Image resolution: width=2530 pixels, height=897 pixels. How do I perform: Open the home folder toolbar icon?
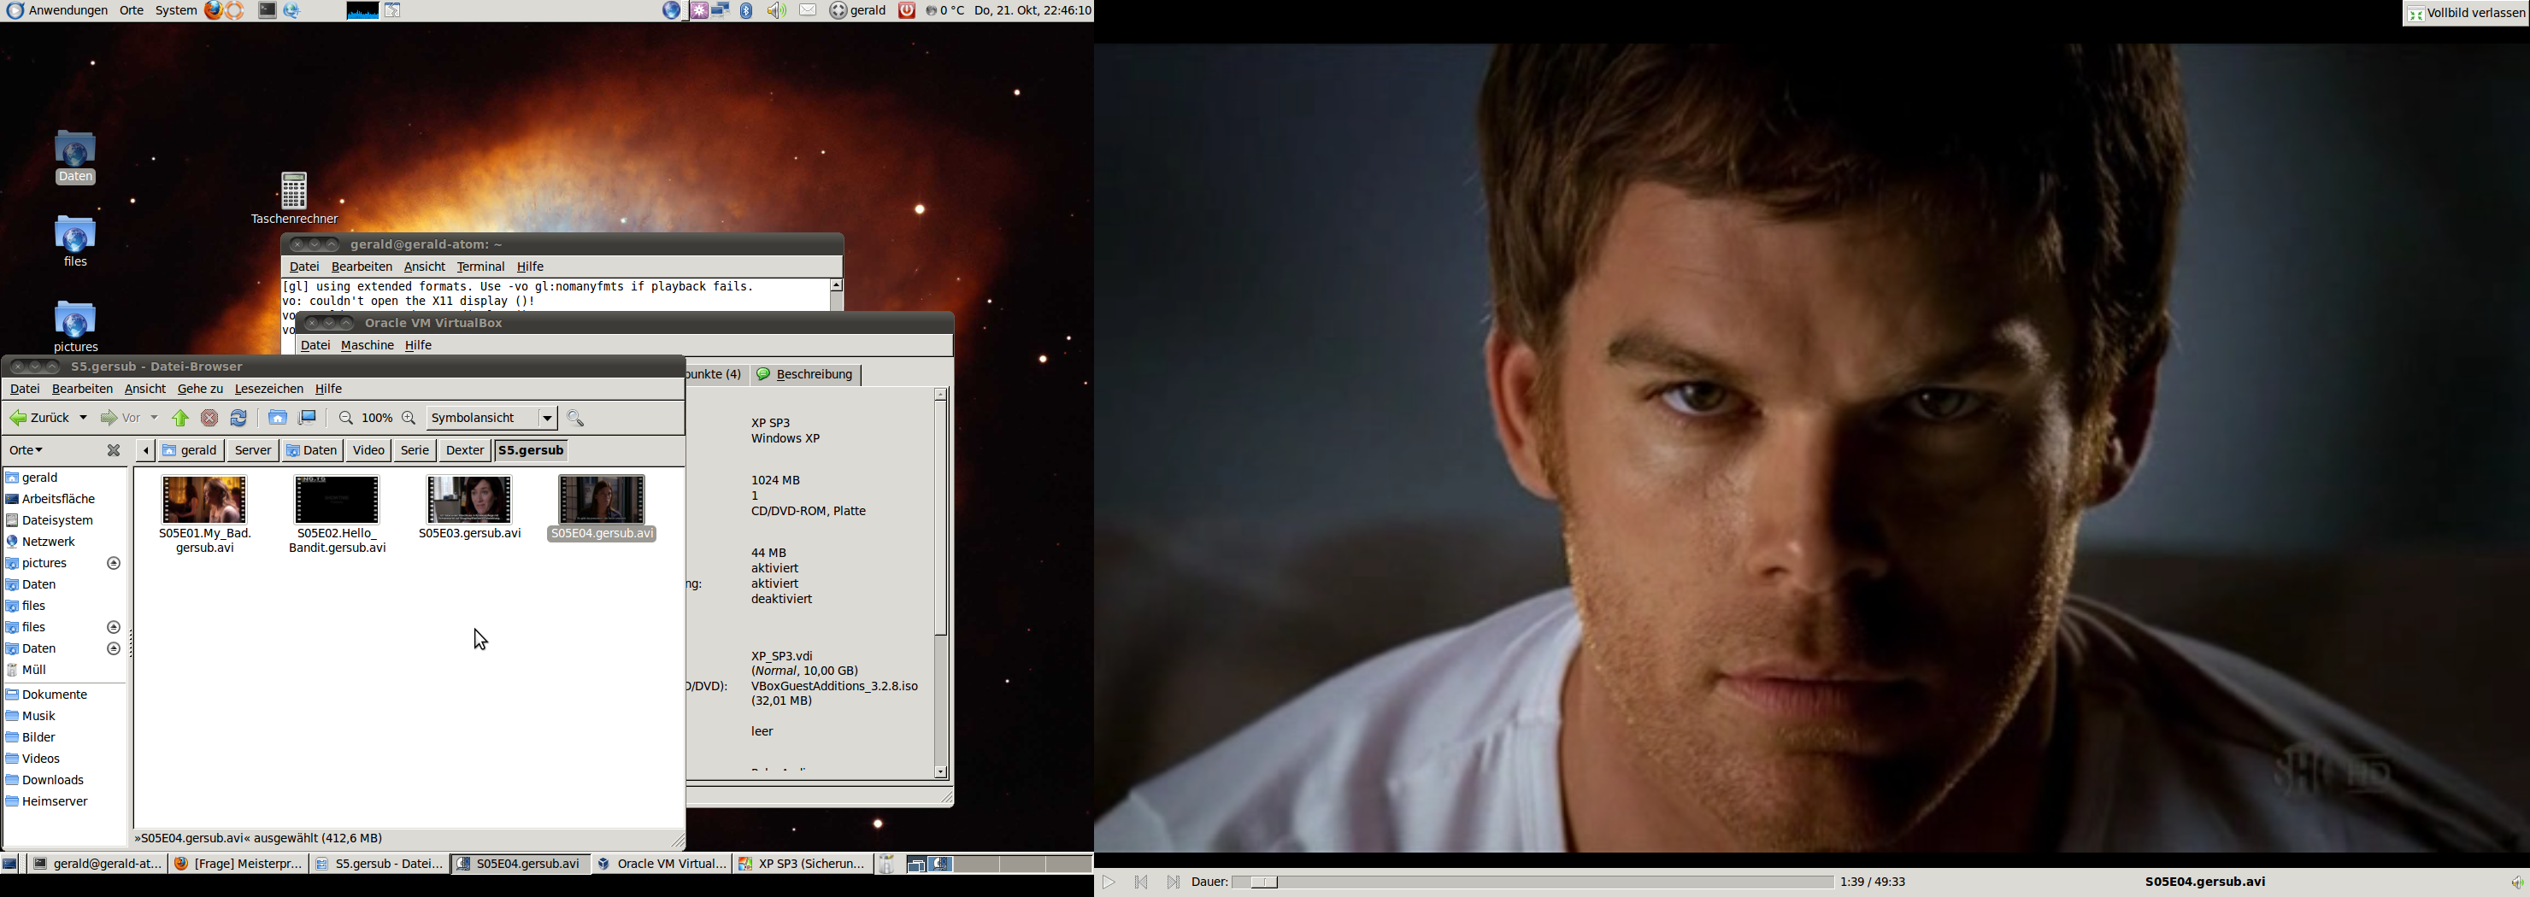click(278, 419)
